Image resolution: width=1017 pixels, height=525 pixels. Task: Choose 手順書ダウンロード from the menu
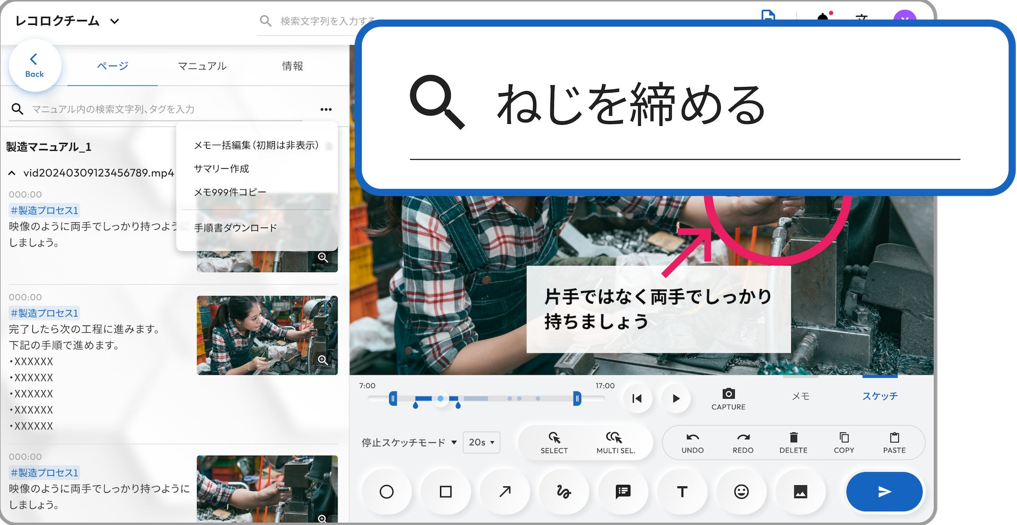pyautogui.click(x=235, y=228)
